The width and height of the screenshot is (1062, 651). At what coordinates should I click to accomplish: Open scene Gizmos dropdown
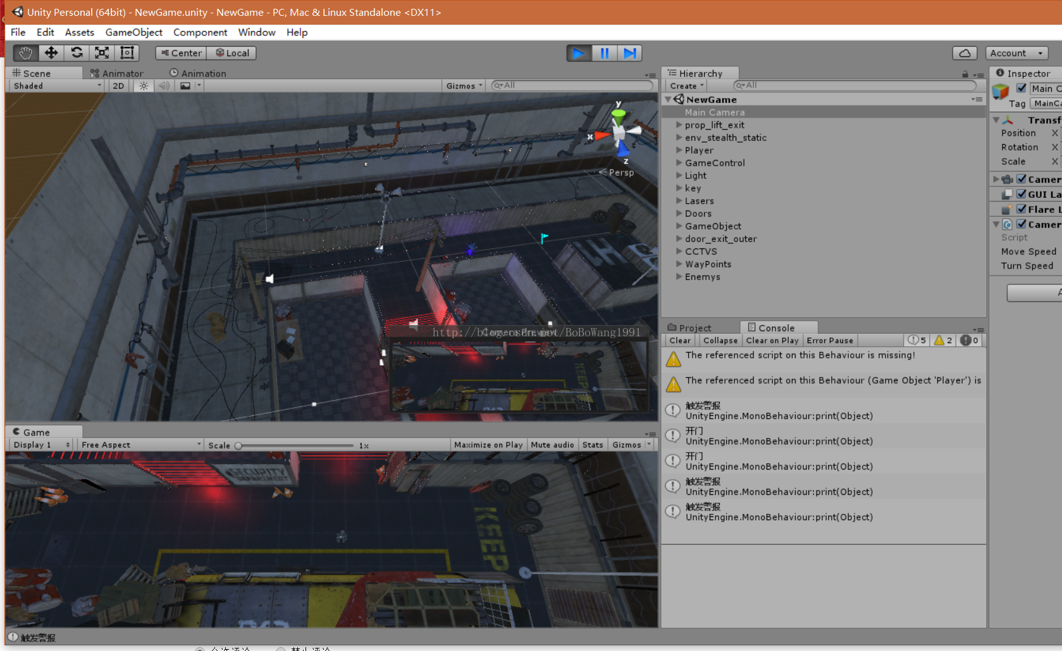pos(464,86)
